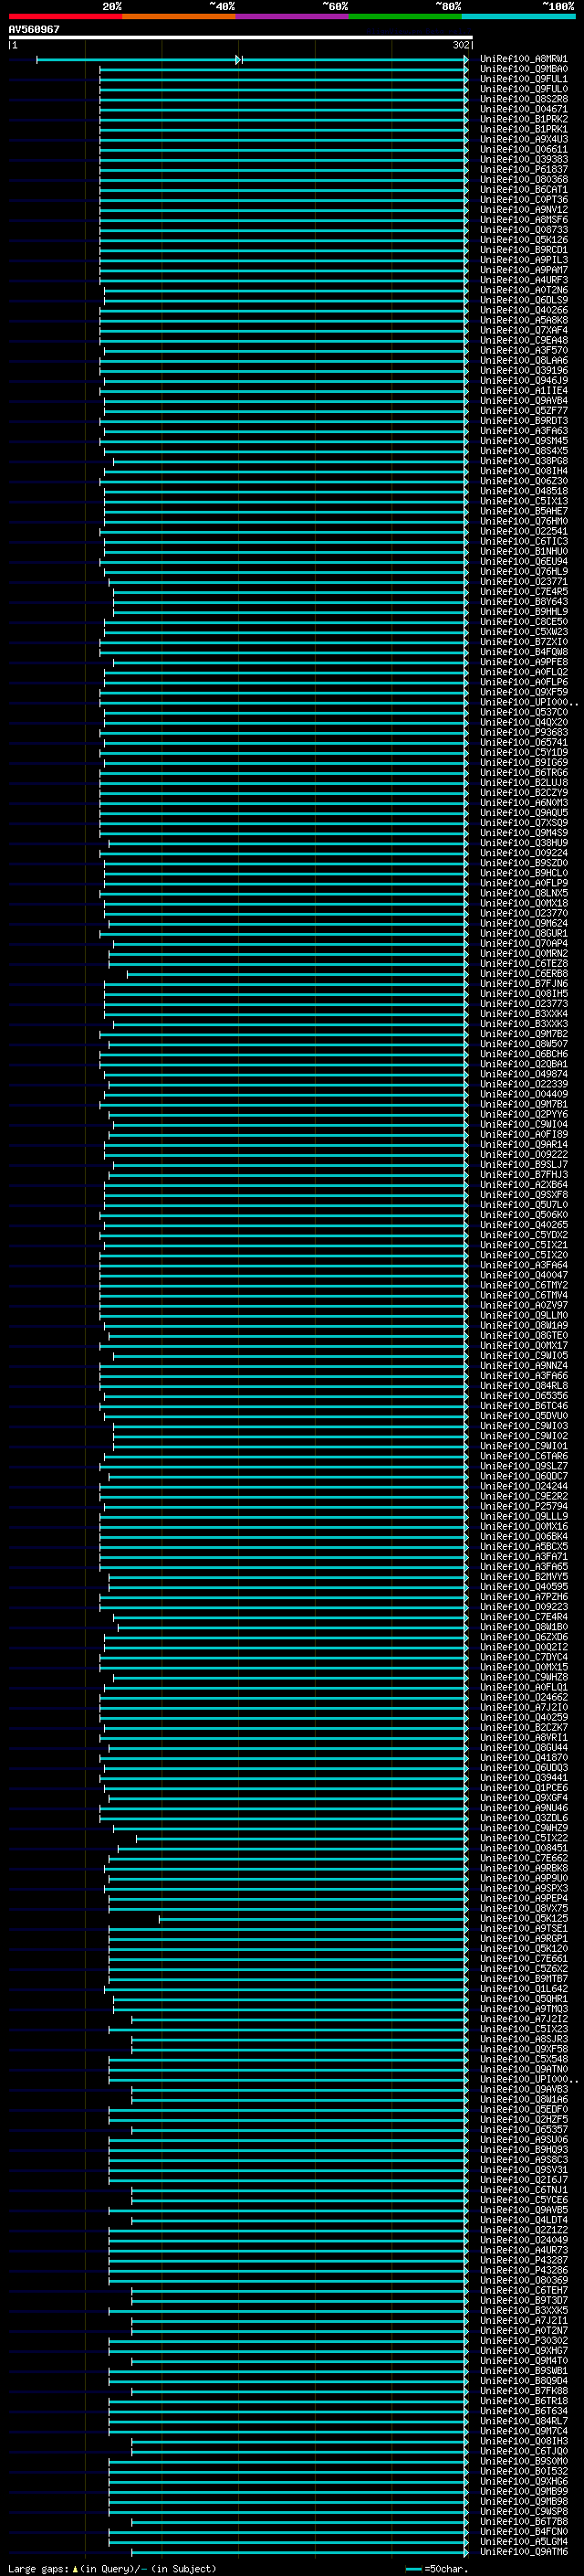
Task: Select the UniRef100_A9RBK8 label
Action: (x=523, y=1868)
